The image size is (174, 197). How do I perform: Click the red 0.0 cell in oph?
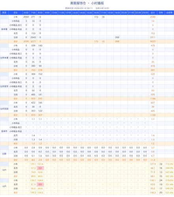40,168
